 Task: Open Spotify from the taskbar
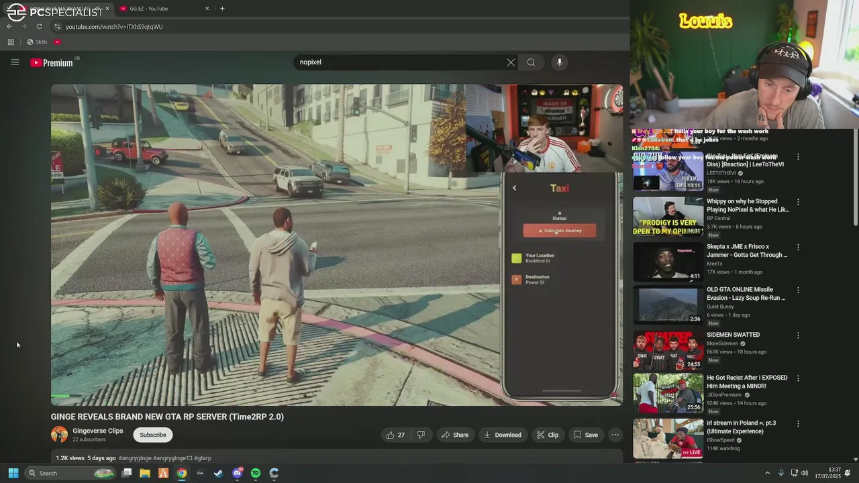tap(256, 473)
